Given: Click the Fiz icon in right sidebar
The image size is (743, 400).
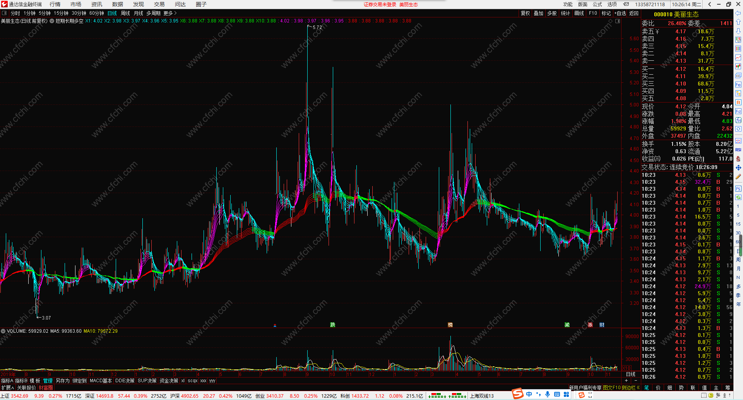Looking at the screenshot, I should pos(738,111).
